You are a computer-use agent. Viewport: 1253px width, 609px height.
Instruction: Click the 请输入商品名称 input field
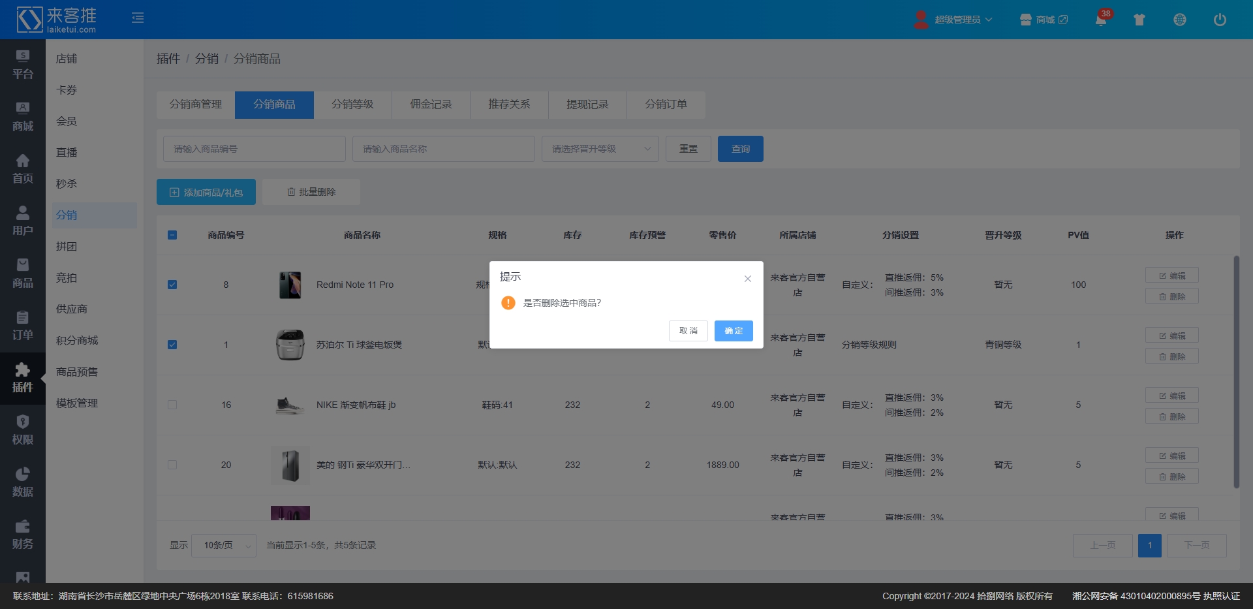(443, 149)
